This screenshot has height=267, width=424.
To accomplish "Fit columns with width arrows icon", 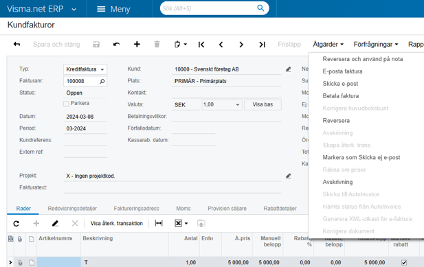I will point(159,223).
